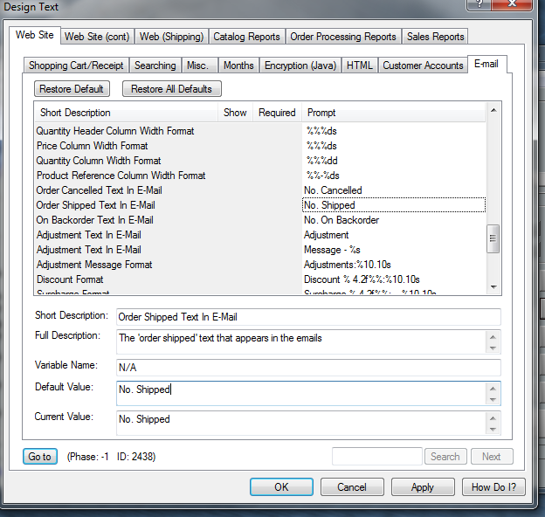545x517 pixels.
Task: Select the Discount Format list row
Action: pos(70,279)
